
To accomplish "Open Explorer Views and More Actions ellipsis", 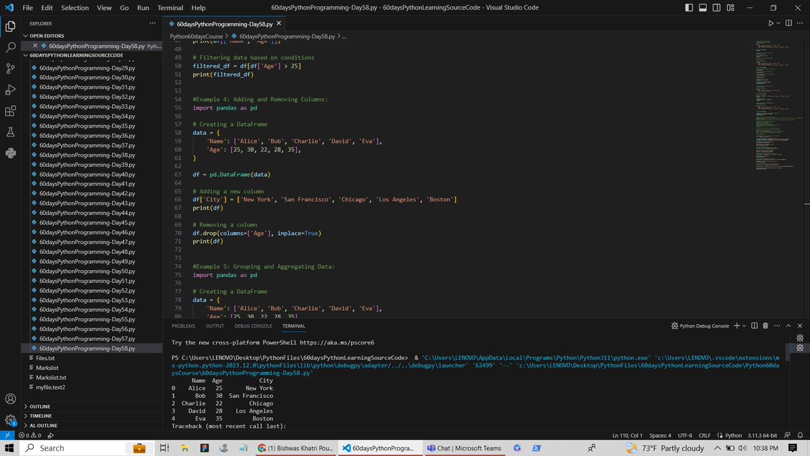I will point(153,24).
